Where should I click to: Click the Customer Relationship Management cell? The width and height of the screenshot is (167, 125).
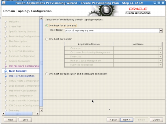[x=89, y=53]
